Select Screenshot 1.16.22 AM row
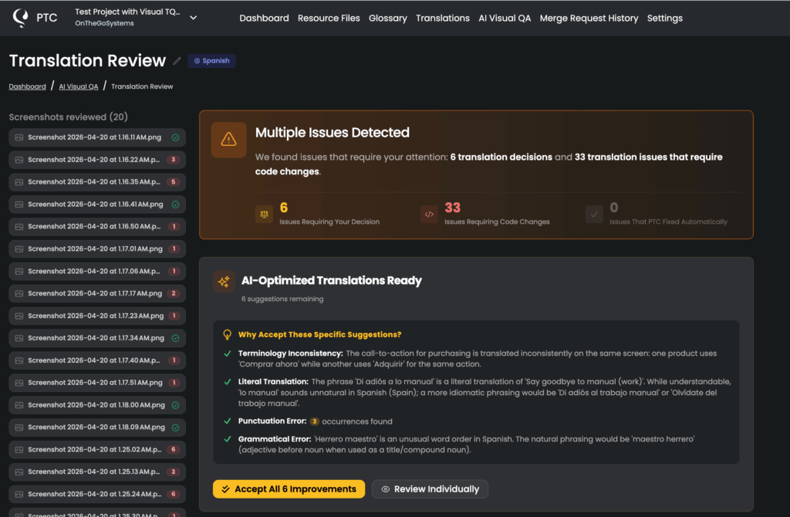This screenshot has height=517, width=790. coord(97,160)
